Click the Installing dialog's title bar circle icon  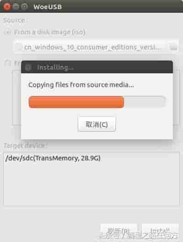tap(28, 67)
